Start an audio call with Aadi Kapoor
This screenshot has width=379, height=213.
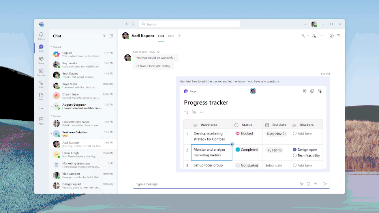[304, 36]
